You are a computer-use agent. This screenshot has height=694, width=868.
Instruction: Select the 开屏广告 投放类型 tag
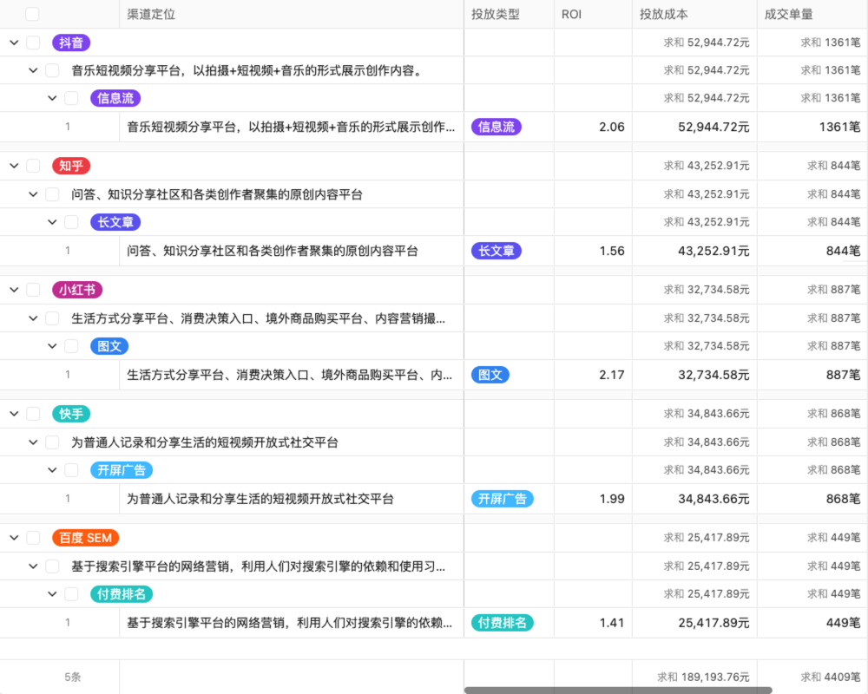[502, 499]
